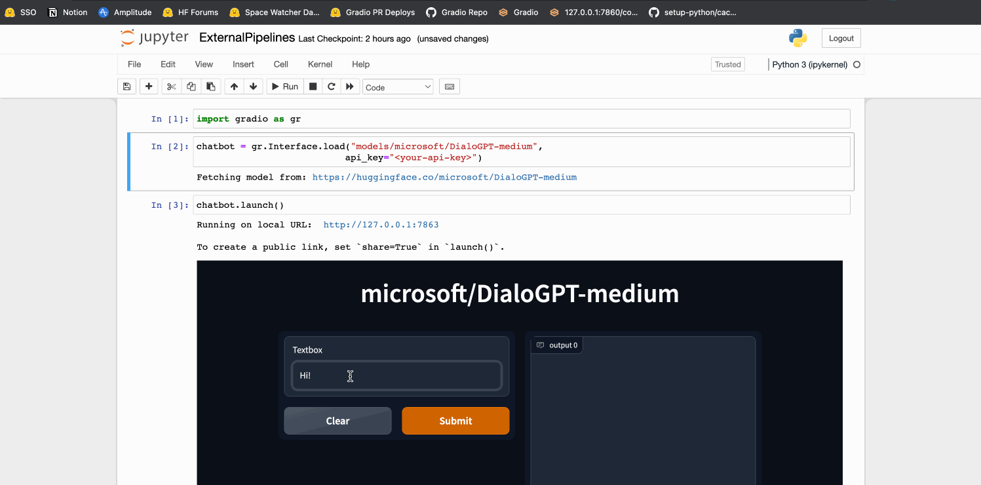
Task: Open the HF Forums bookmark
Action: click(191, 12)
